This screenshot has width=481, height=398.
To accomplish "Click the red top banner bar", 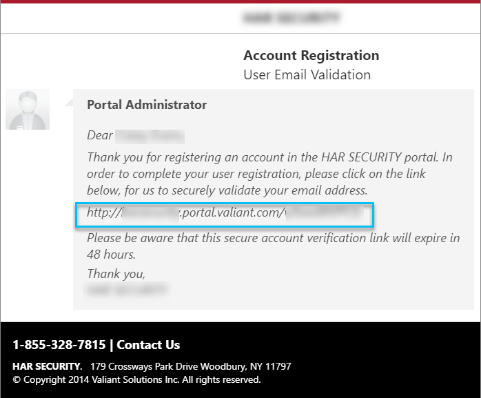I will 240,1.
